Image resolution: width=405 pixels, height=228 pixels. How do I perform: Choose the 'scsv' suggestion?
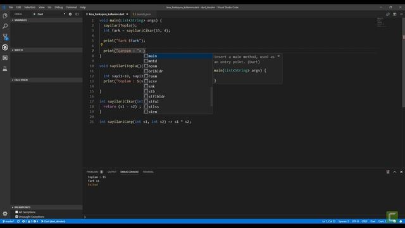178,82
